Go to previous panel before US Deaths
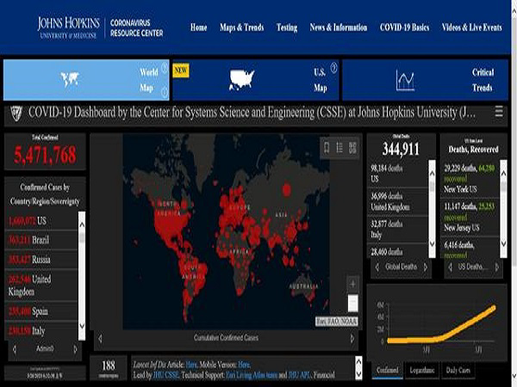The height and width of the screenshot is (387, 517). point(450,267)
